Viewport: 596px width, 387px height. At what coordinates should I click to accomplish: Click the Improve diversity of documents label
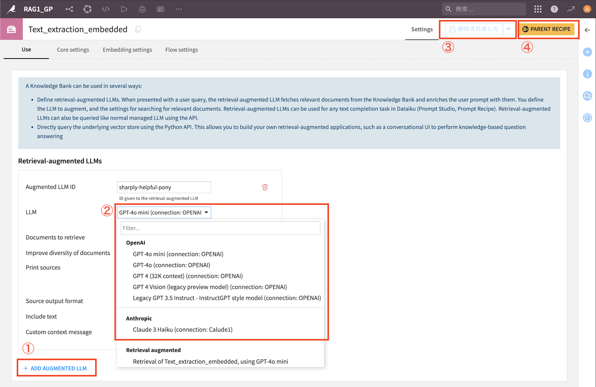68,253
